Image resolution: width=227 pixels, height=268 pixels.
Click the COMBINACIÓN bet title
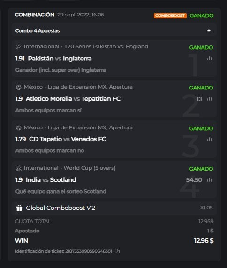pos(35,15)
